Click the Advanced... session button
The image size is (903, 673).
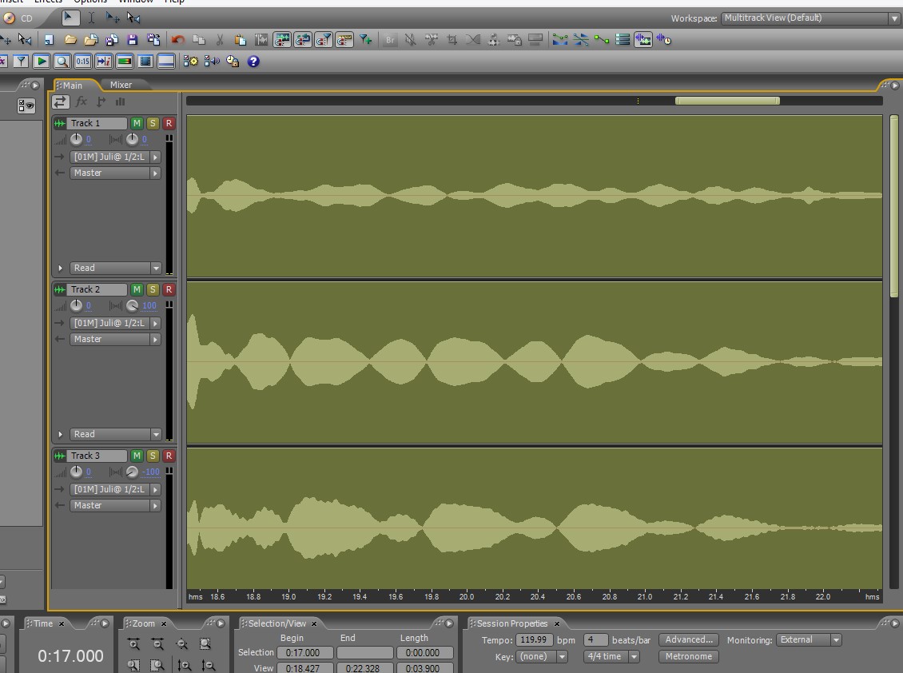689,639
